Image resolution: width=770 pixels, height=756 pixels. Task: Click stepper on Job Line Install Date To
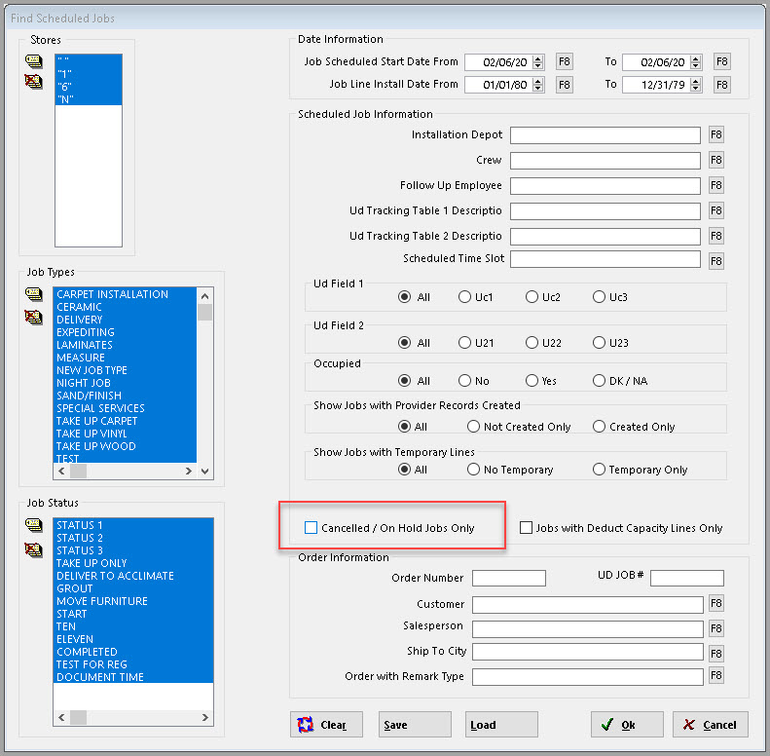[695, 85]
